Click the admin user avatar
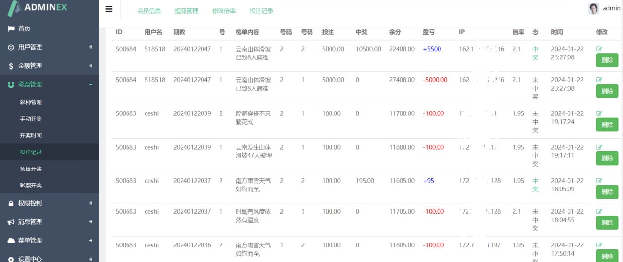 point(593,8)
